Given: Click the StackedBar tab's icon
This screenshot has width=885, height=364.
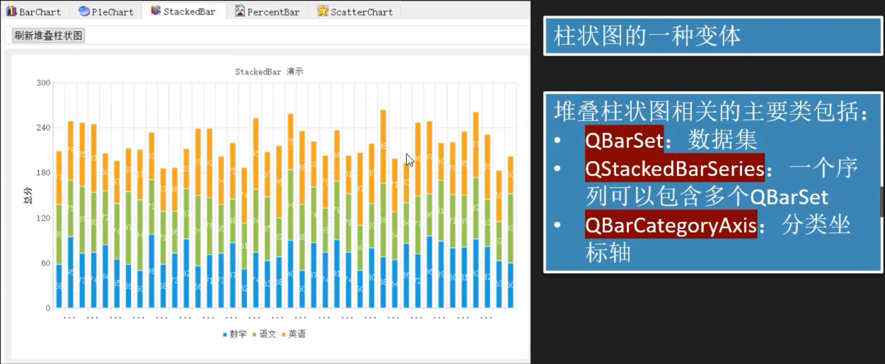Looking at the screenshot, I should [155, 11].
